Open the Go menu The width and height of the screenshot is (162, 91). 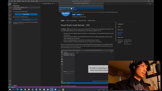26,1
